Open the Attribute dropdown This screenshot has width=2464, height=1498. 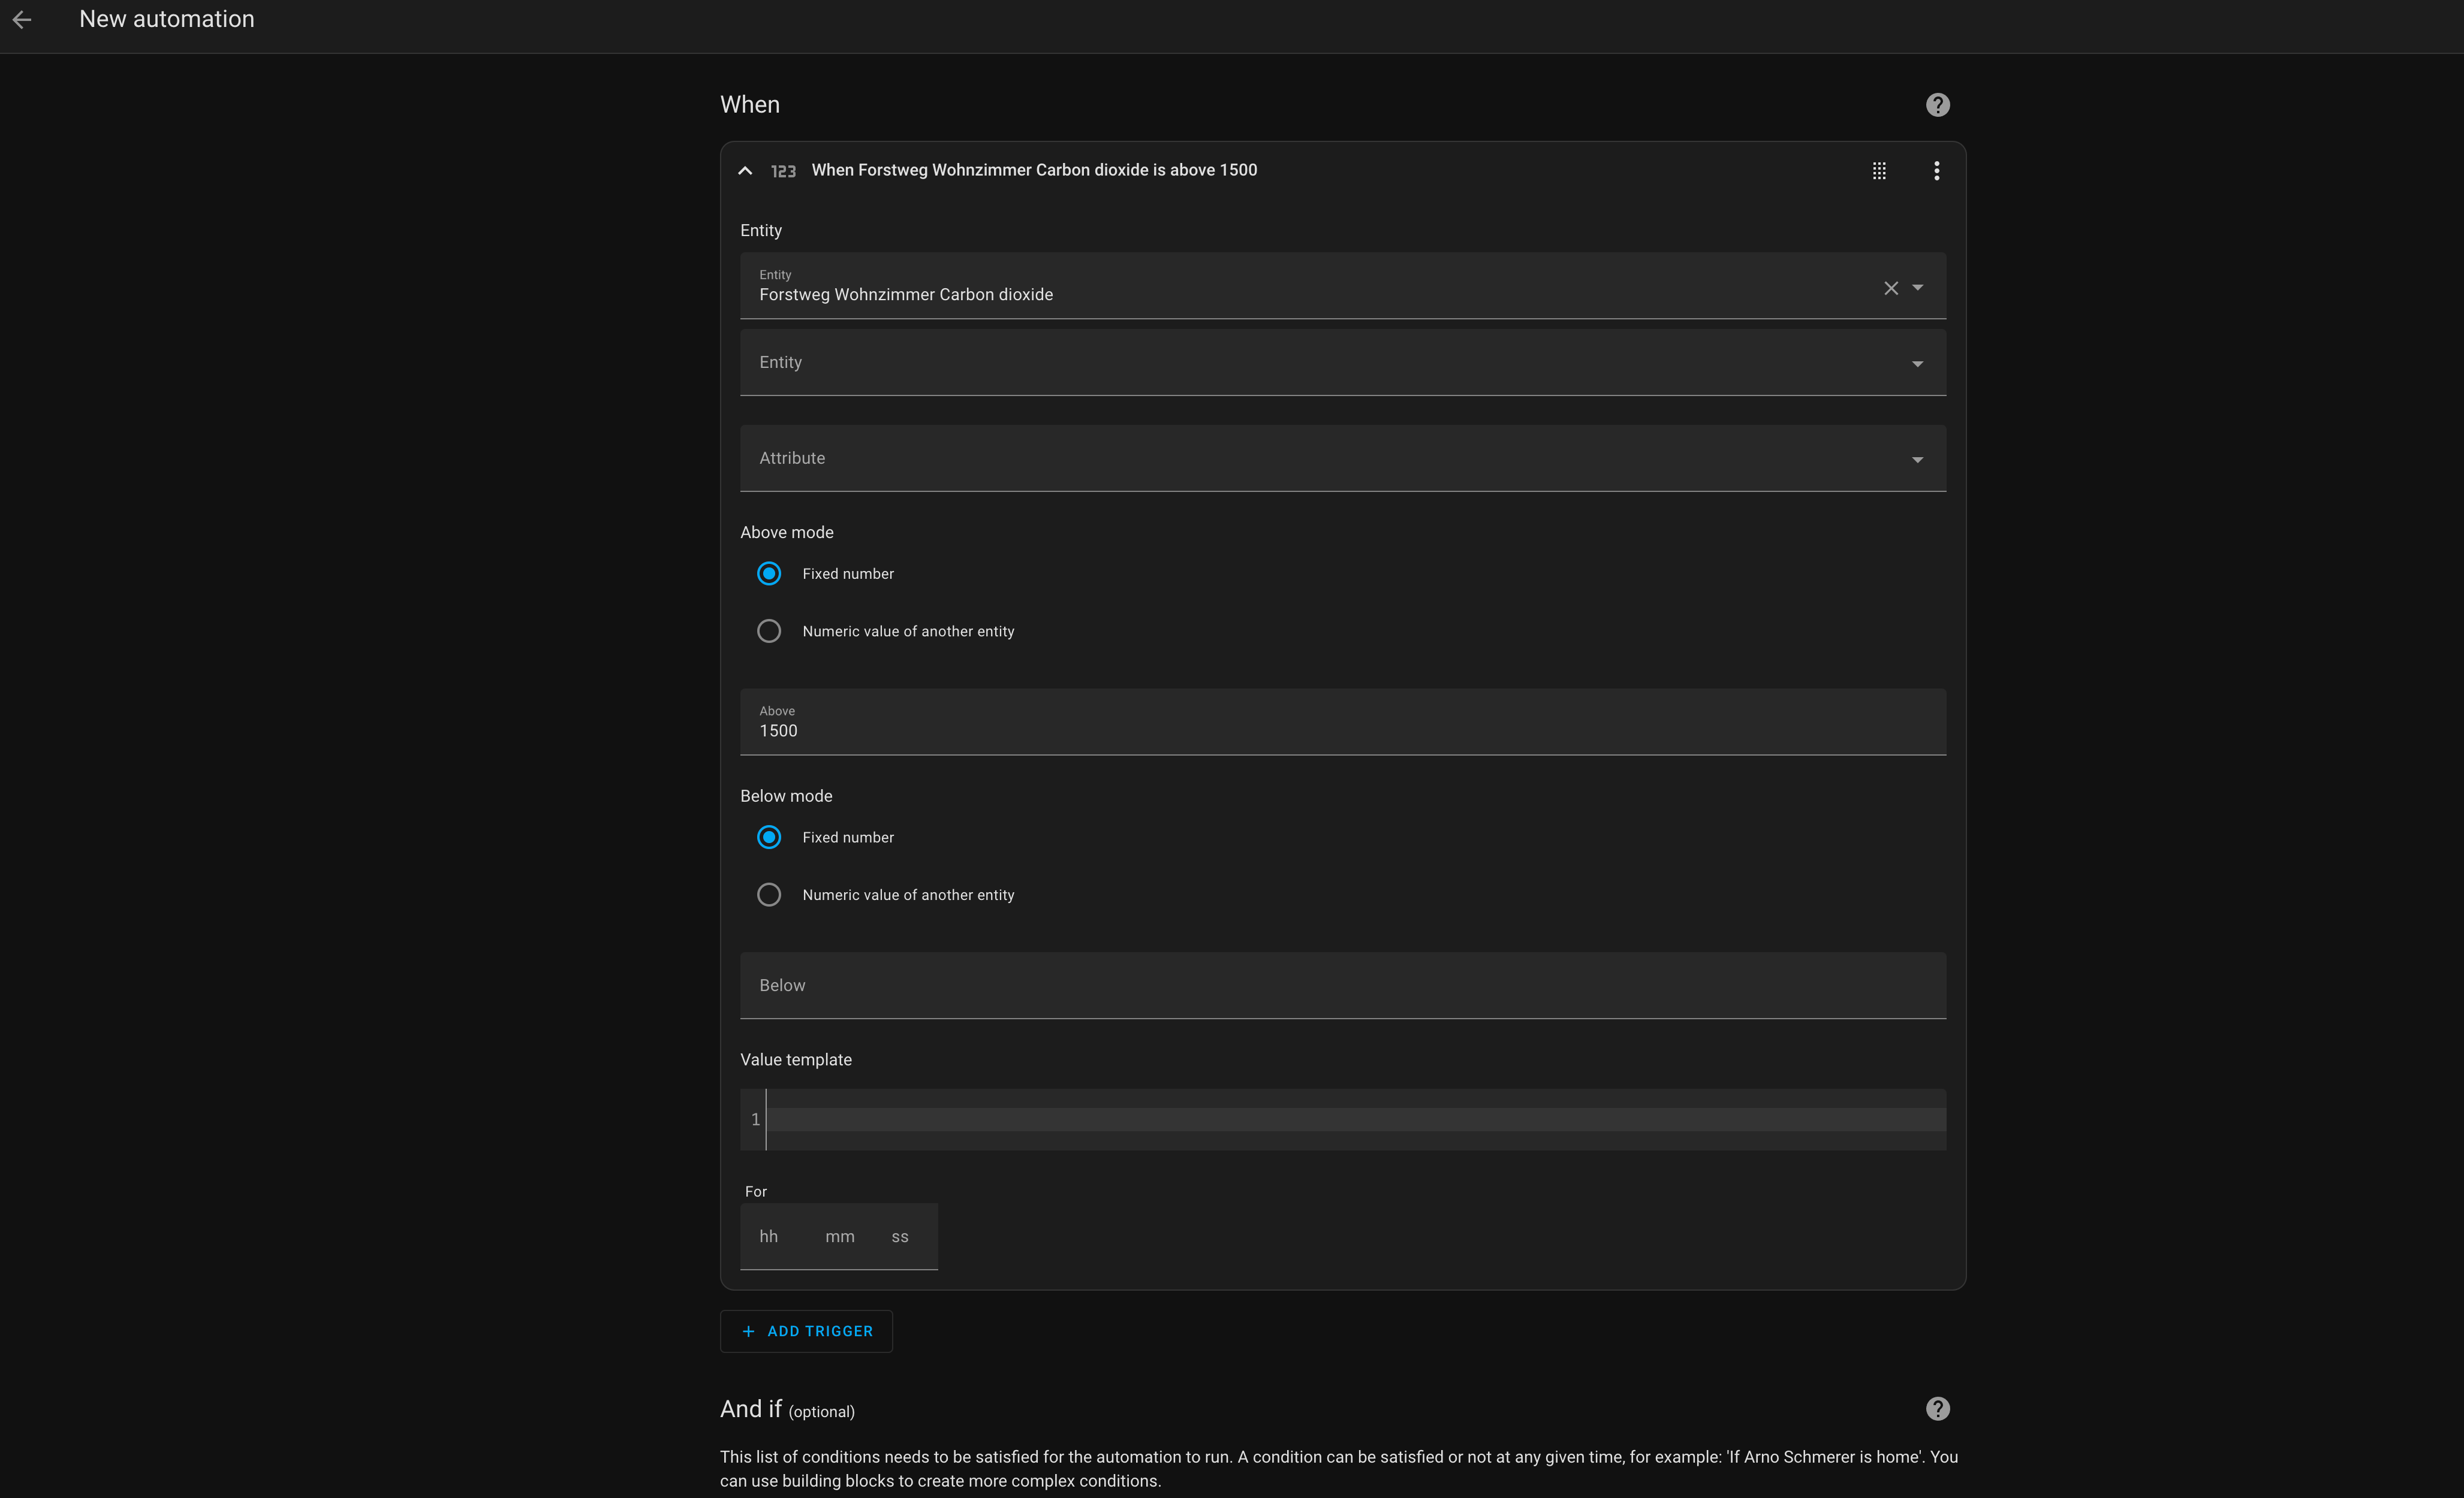1342,459
